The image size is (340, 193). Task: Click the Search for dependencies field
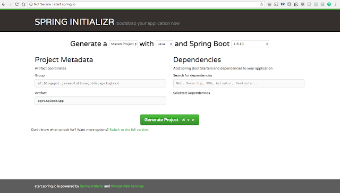pos(239,83)
